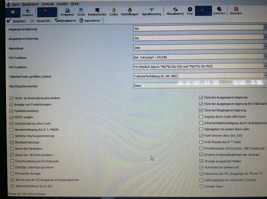Screen dimensions: 267x199
Task: Open Komponenten from the toolbar
Action: tap(97, 11)
